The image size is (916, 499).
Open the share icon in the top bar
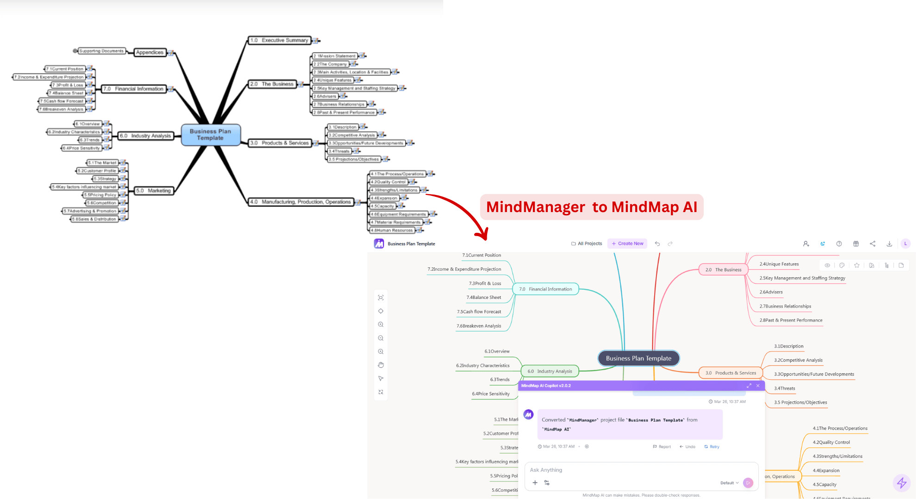pyautogui.click(x=873, y=244)
